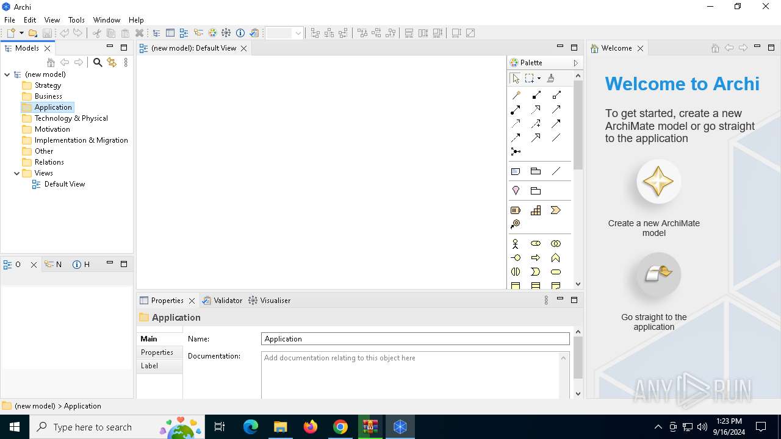Select the Location pin element
The height and width of the screenshot is (439, 781).
(x=516, y=191)
